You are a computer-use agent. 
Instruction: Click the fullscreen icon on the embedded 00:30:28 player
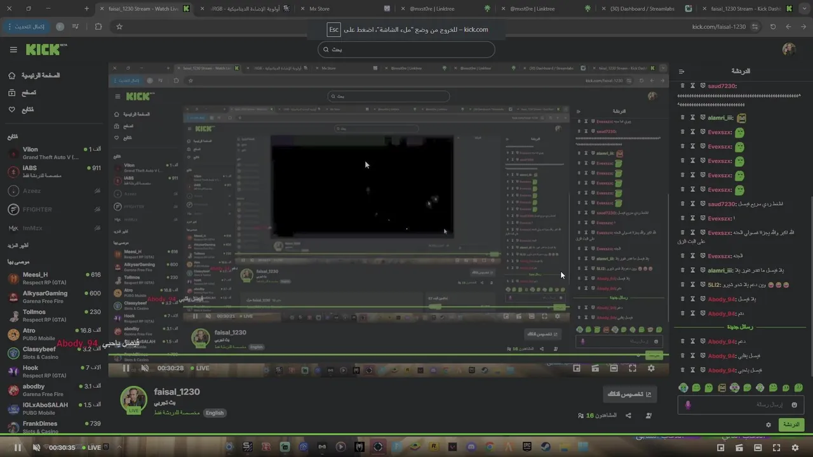[x=632, y=368]
